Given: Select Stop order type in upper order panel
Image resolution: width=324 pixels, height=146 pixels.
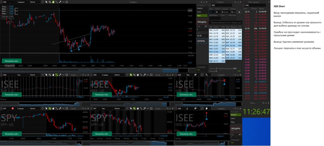Looking at the screenshot, I should click(202, 15).
